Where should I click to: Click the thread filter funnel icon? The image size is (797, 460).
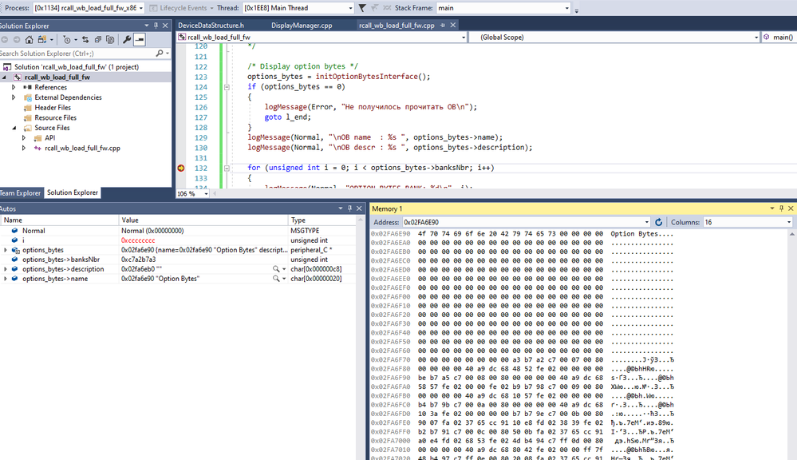pos(363,8)
